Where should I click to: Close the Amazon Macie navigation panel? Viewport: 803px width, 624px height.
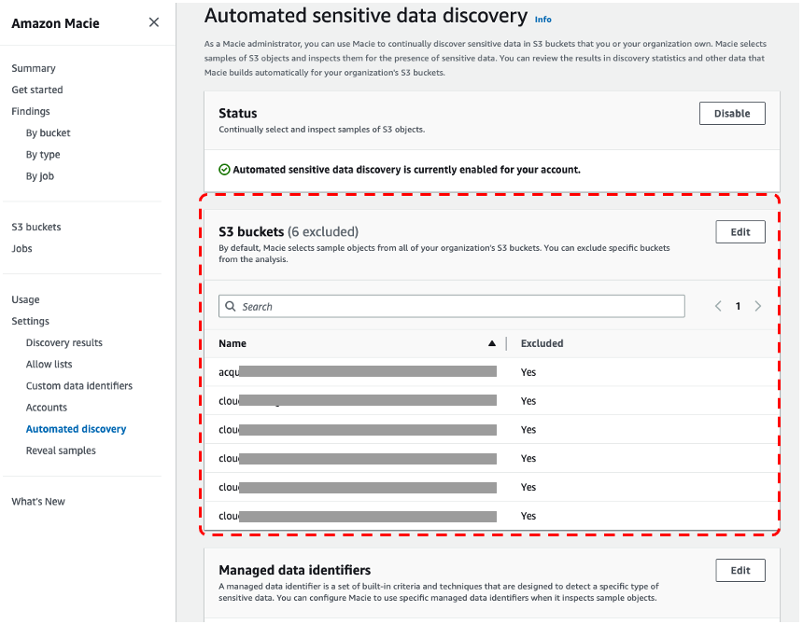point(154,22)
